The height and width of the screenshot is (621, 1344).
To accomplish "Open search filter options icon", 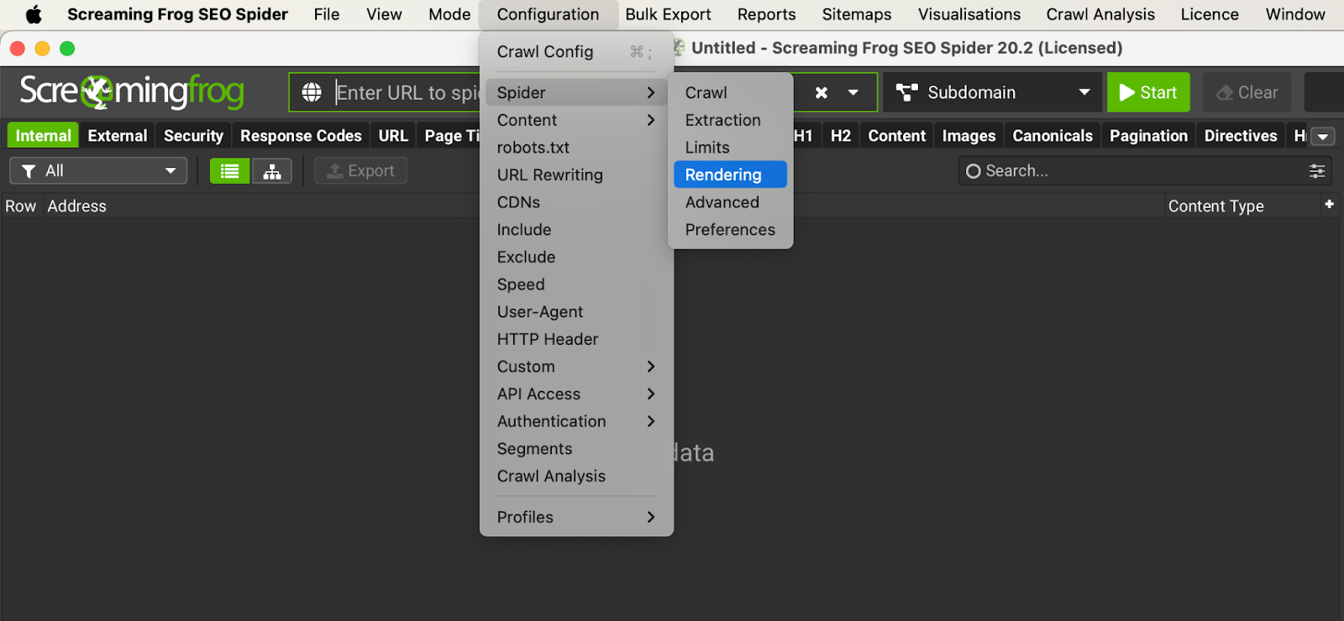I will click(x=1317, y=171).
